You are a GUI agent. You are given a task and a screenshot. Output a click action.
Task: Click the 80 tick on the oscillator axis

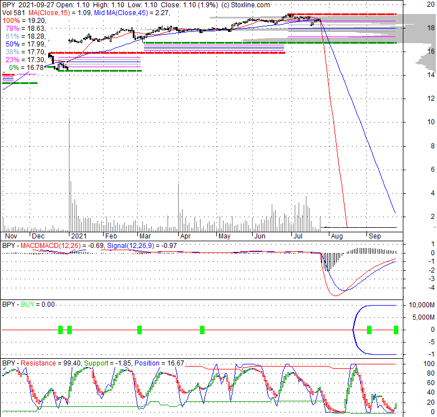coord(431,373)
